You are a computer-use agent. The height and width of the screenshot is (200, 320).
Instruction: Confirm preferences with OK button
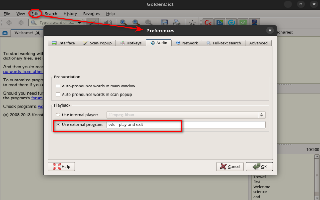259,166
